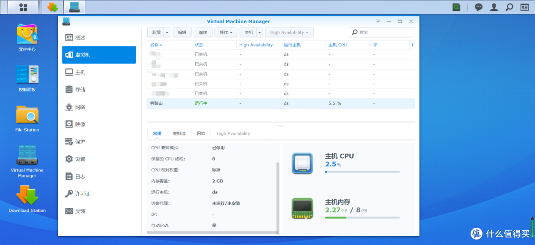Sort by the 运行主机 column header
The width and height of the screenshot is (535, 245).
(x=303, y=45)
